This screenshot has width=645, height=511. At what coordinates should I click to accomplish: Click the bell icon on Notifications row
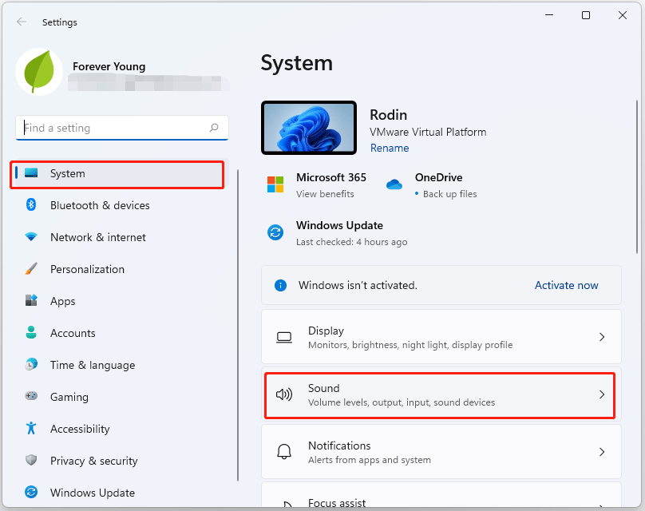[284, 452]
